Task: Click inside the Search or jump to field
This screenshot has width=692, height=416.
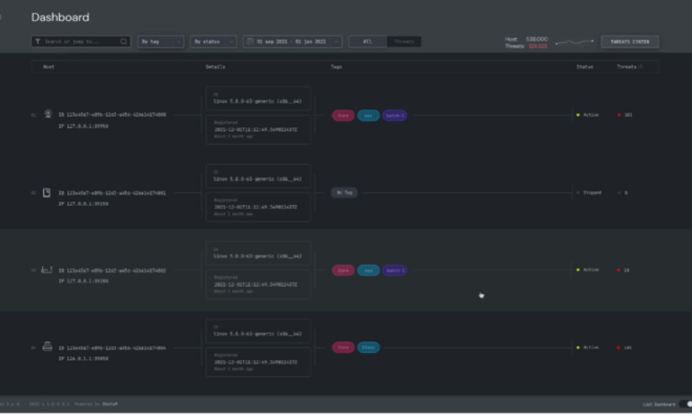Action: click(x=80, y=41)
